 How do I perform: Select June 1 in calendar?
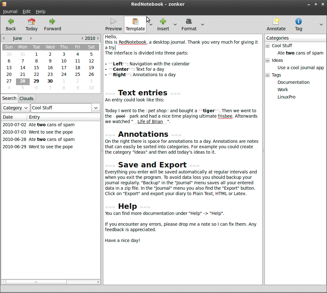coord(36,55)
